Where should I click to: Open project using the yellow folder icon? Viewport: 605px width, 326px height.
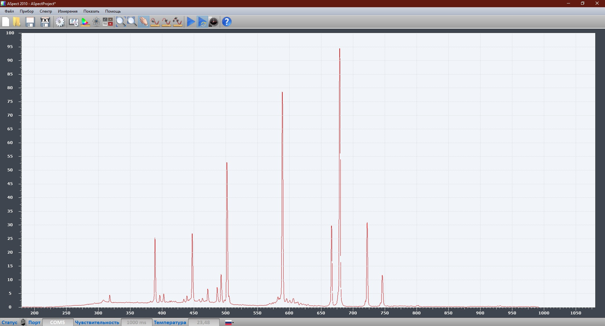click(x=17, y=22)
